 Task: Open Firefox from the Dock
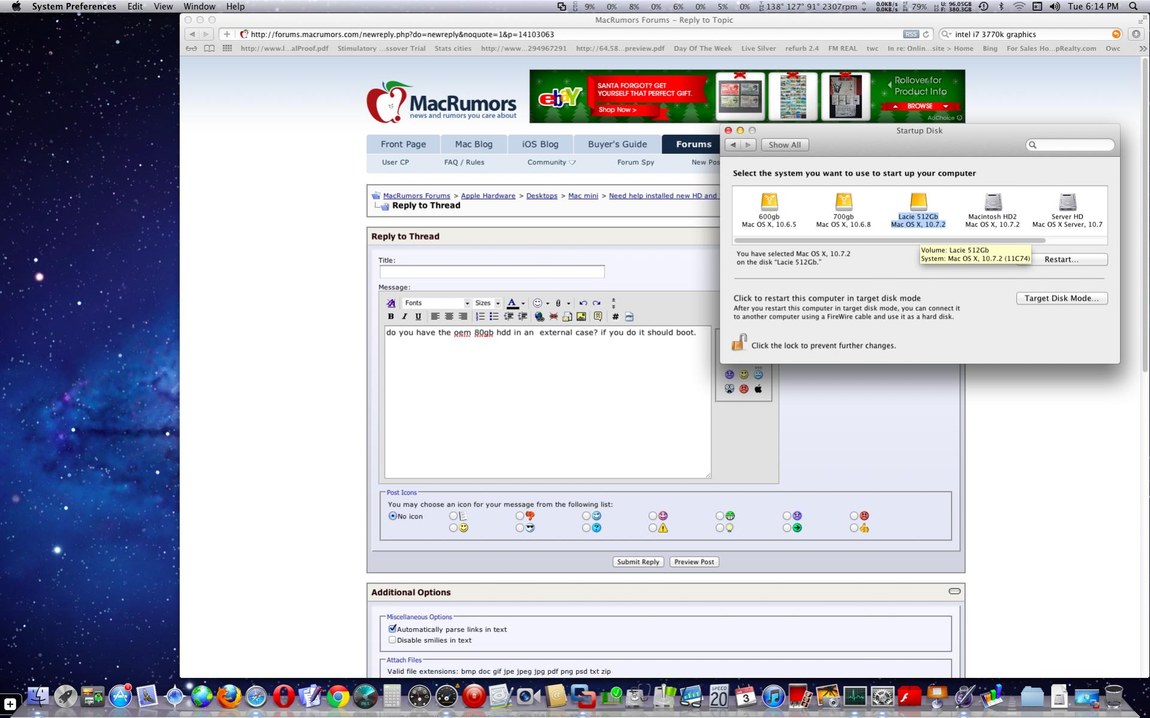229,696
